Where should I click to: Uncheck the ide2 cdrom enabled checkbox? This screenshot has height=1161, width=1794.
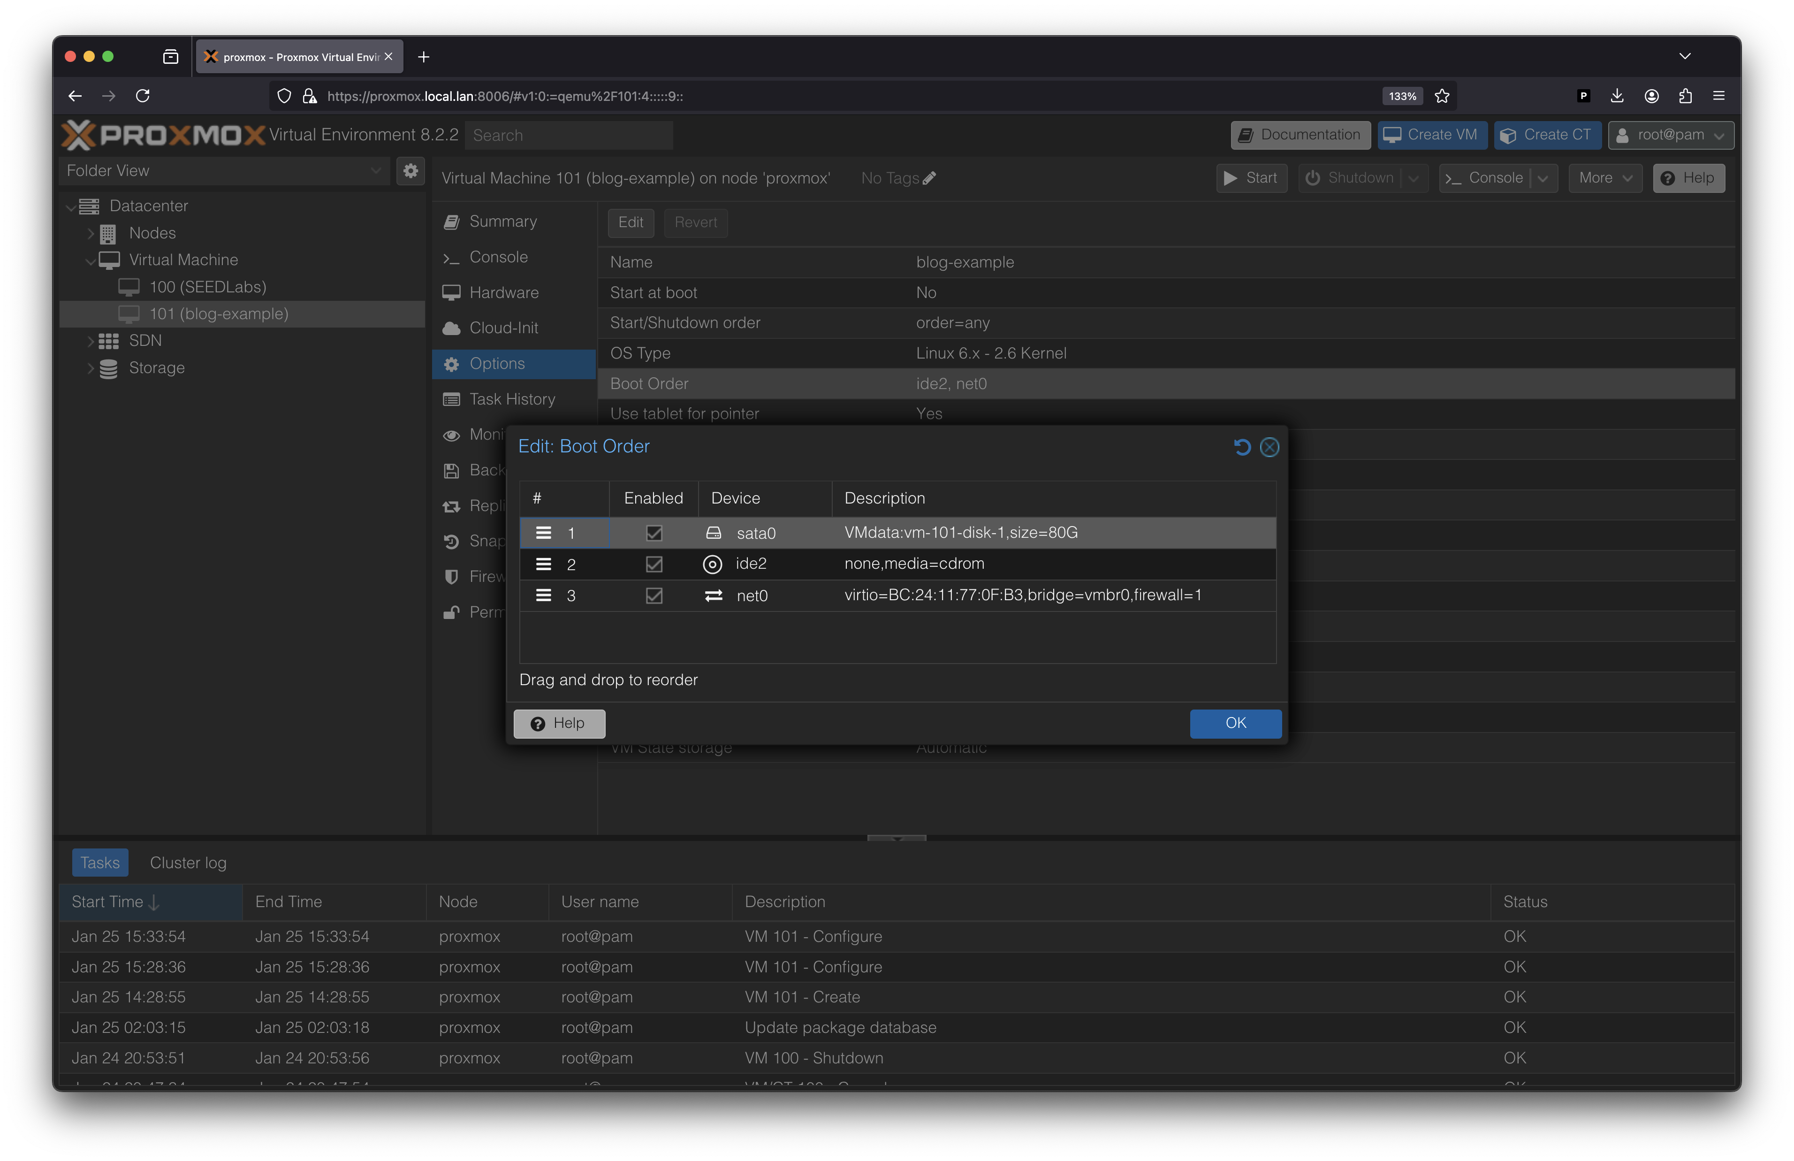coord(654,564)
